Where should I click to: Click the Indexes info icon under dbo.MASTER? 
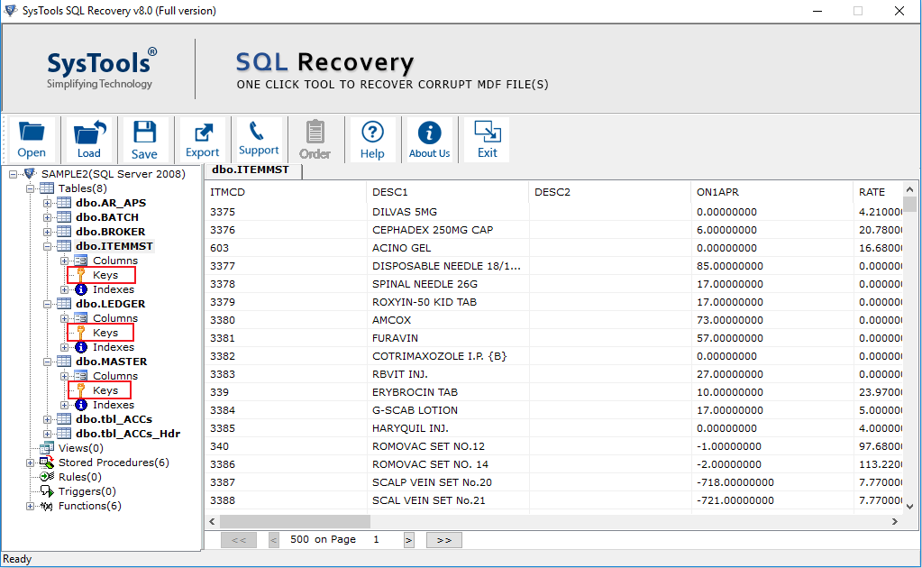tap(81, 405)
